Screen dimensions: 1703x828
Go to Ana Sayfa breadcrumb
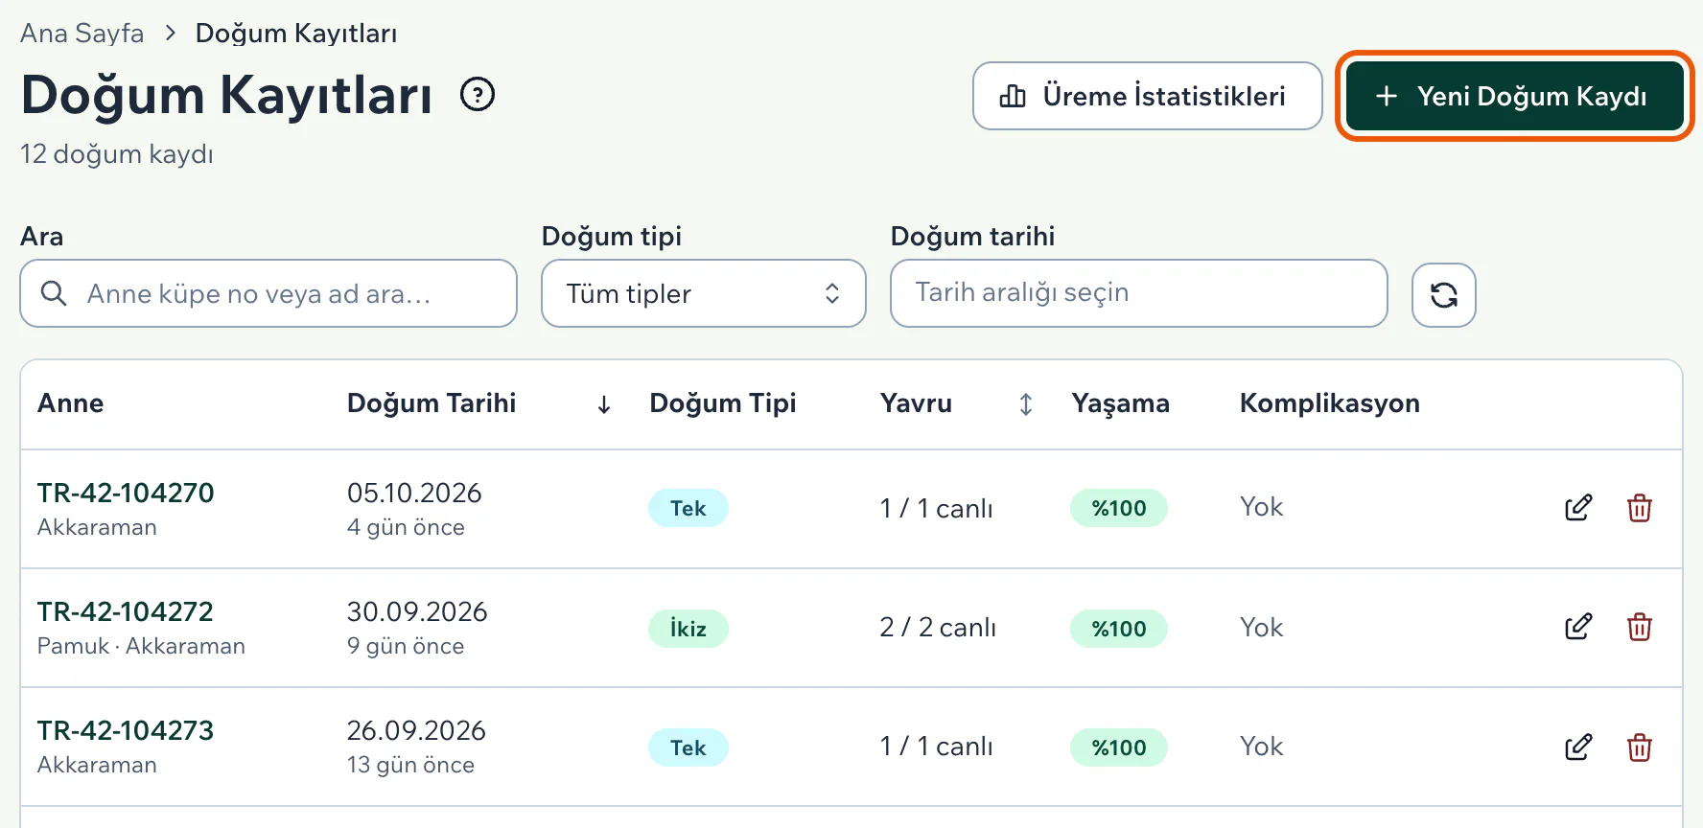pyautogui.click(x=82, y=33)
